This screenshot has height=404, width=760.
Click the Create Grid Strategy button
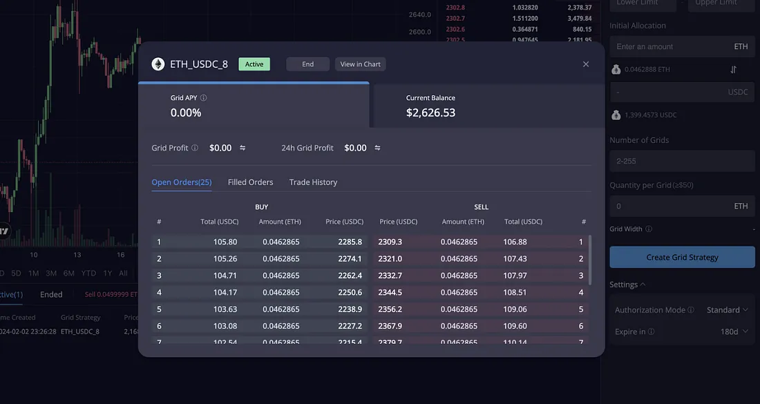(x=682, y=257)
